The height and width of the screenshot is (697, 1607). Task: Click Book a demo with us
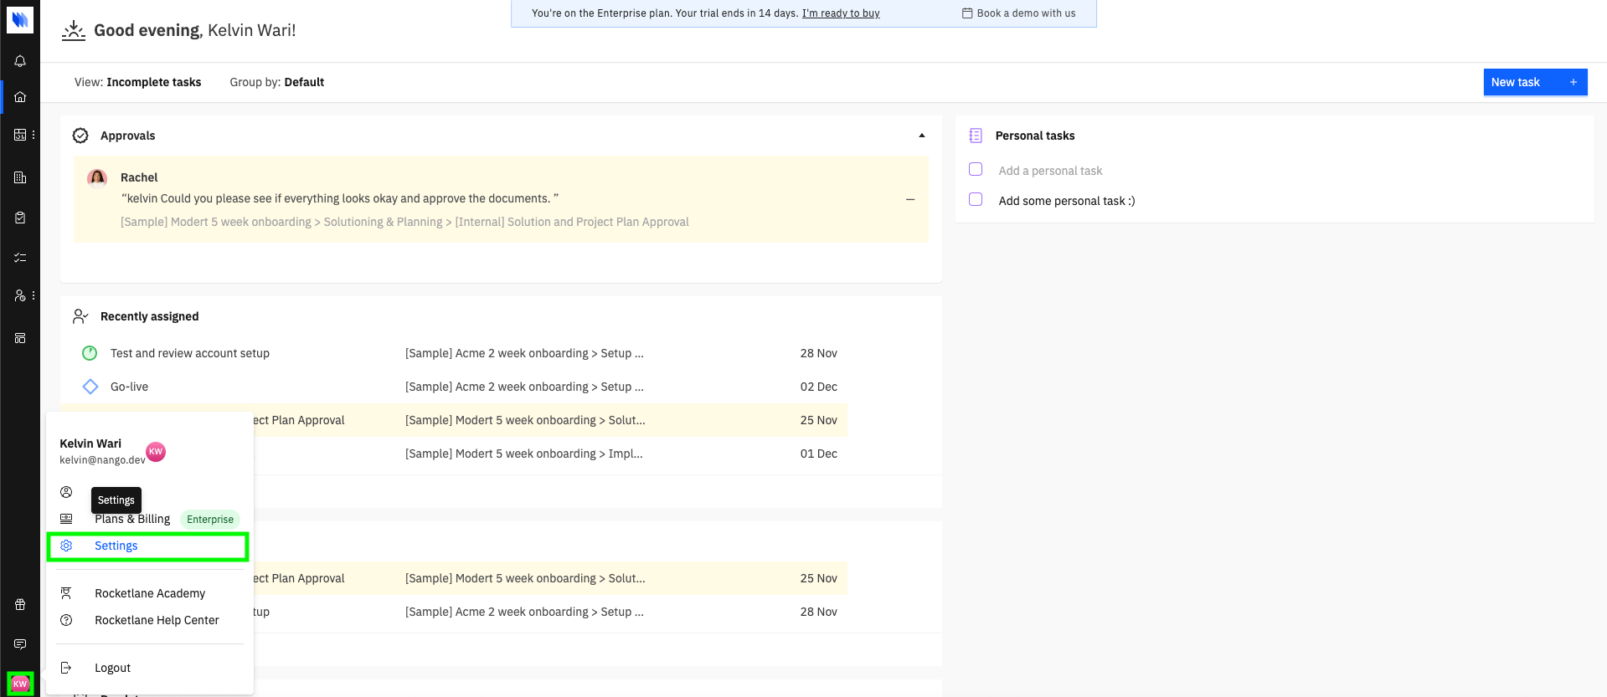click(1018, 13)
